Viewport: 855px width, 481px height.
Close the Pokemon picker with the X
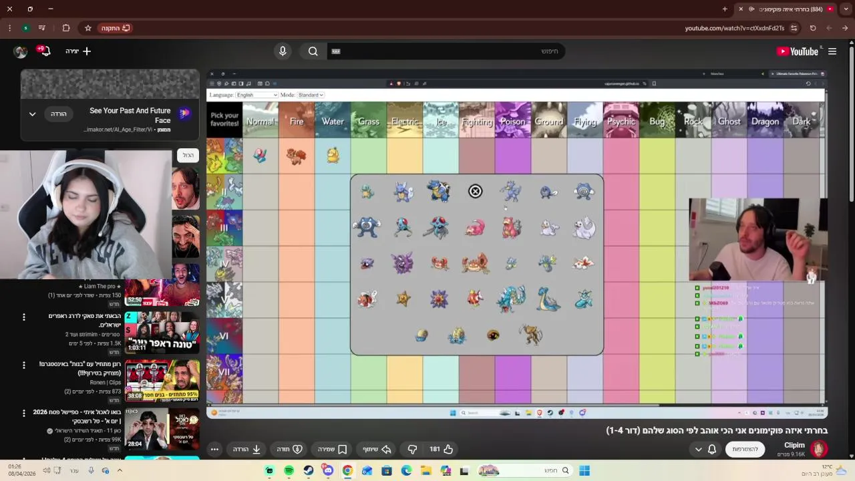475,192
